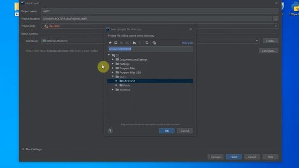
Task: Click the Finish button in New Project
Action: point(234,157)
